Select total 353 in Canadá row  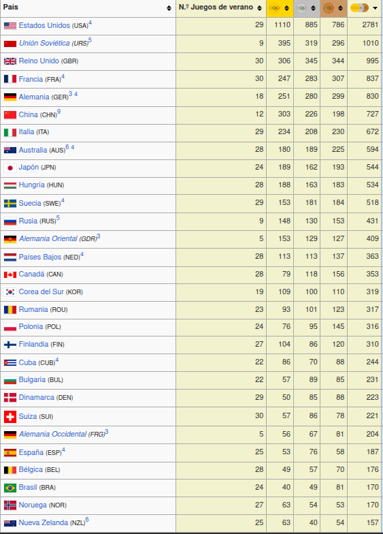373,274
